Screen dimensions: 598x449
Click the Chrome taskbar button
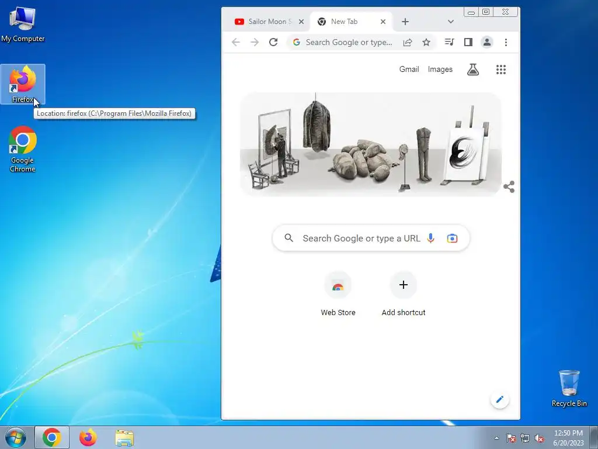[x=52, y=437]
